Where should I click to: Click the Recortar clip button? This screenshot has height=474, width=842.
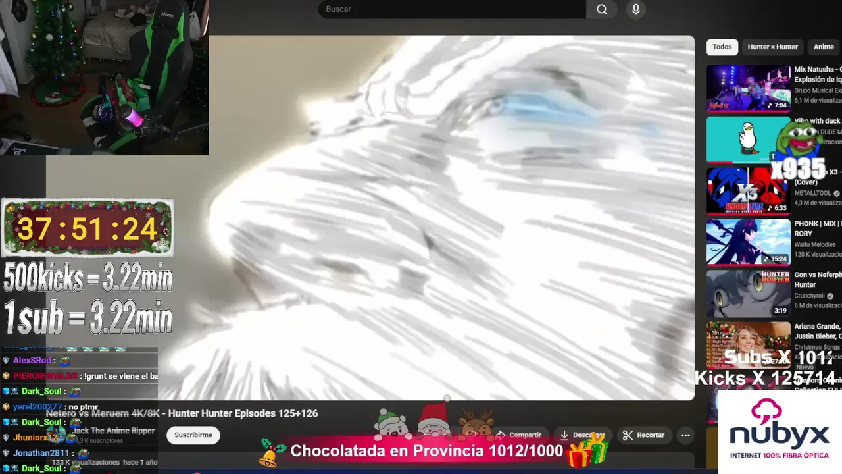pos(644,435)
